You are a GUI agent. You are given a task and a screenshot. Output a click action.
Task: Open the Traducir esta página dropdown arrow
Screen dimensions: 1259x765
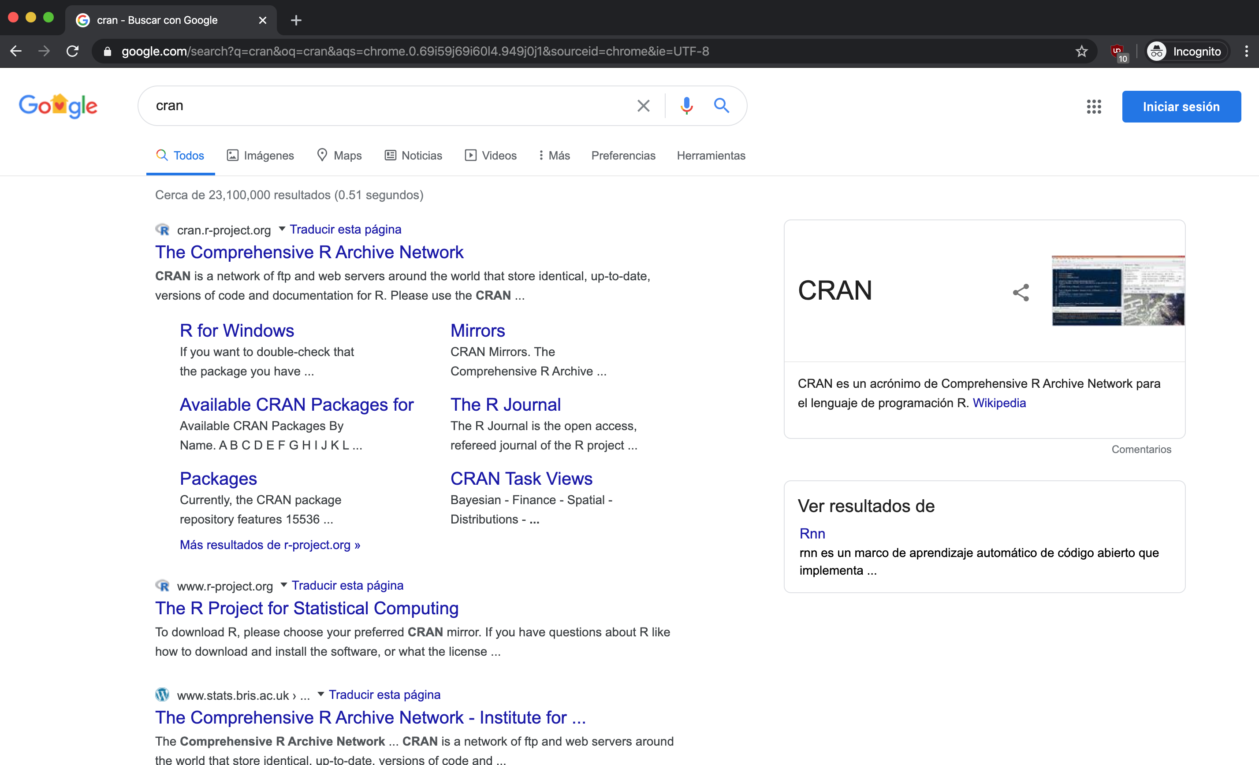coord(283,229)
